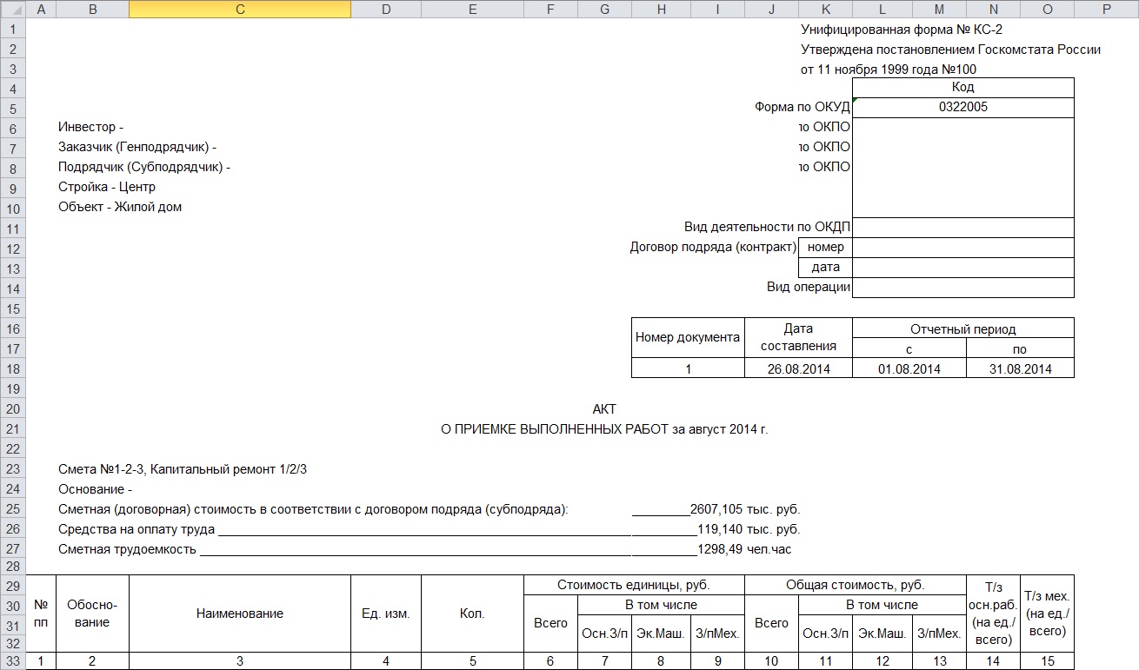Select column number cell '3'
The image size is (1139, 670).
tap(240, 661)
